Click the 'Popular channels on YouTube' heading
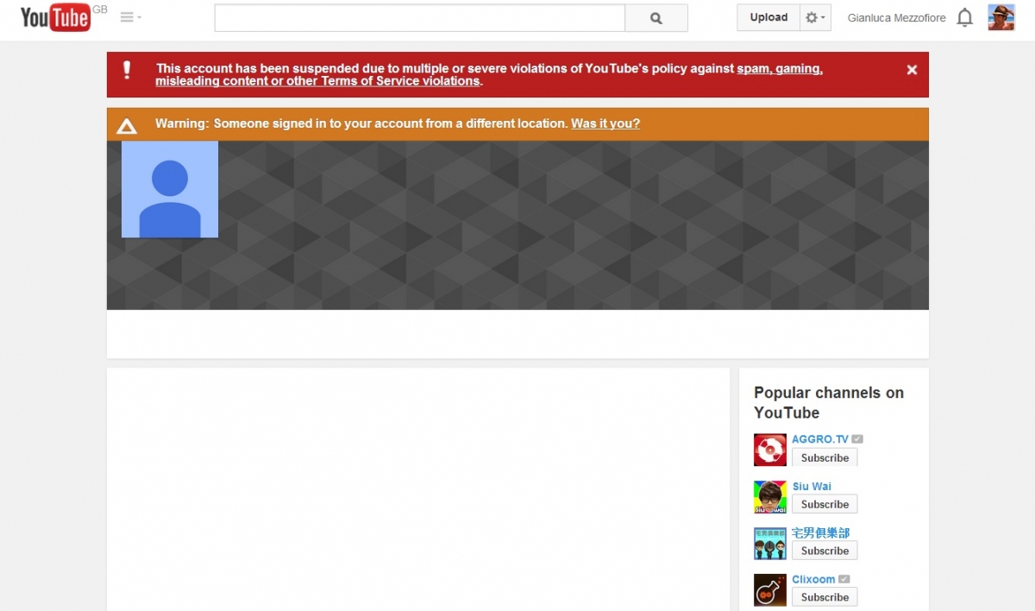The image size is (1035, 611). (x=829, y=402)
